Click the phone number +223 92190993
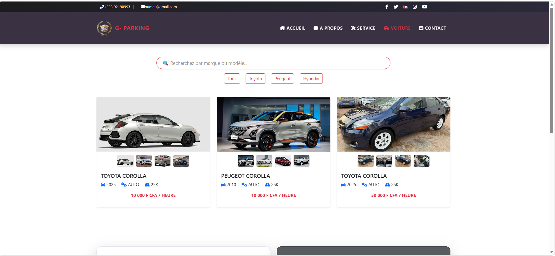Image resolution: width=555 pixels, height=256 pixels. tap(117, 7)
